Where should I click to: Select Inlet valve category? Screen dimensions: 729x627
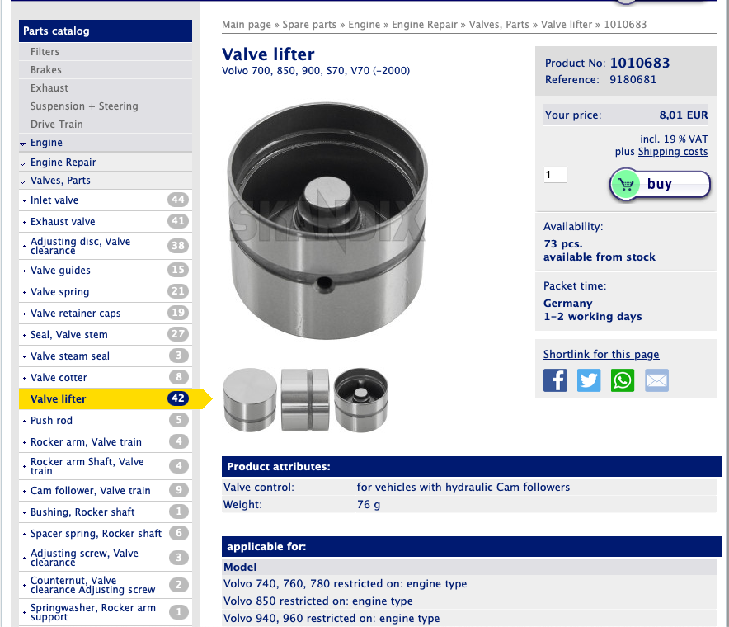pos(54,200)
